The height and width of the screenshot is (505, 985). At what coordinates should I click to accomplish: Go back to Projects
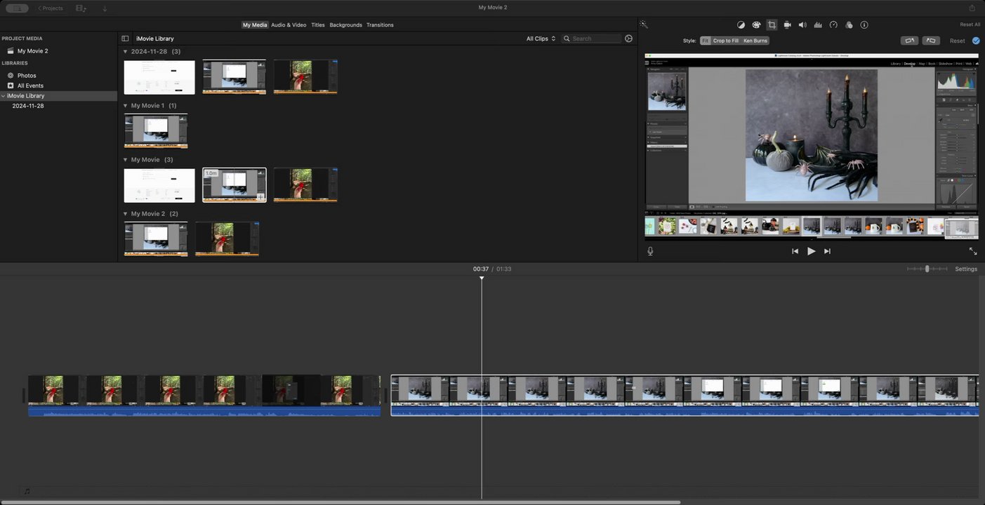[51, 8]
